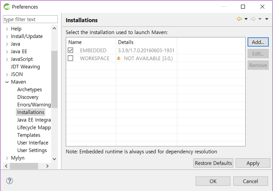Collapse the Maven tree node

(x=7, y=82)
